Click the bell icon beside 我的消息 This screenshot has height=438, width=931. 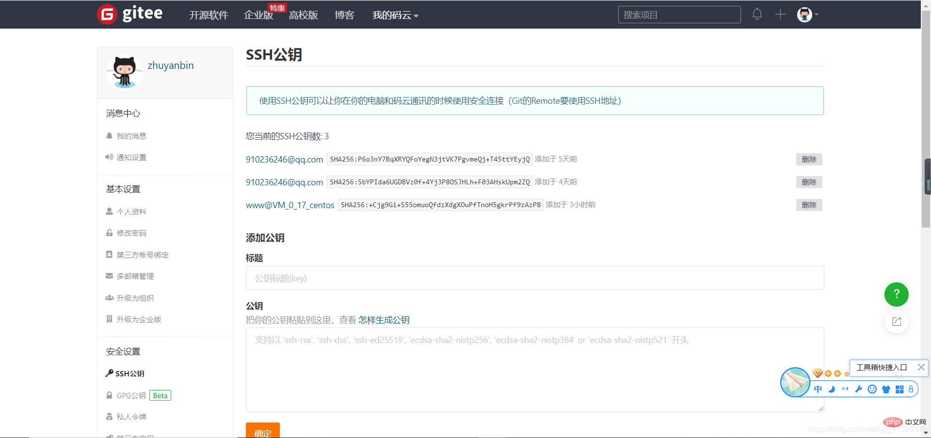tap(109, 136)
